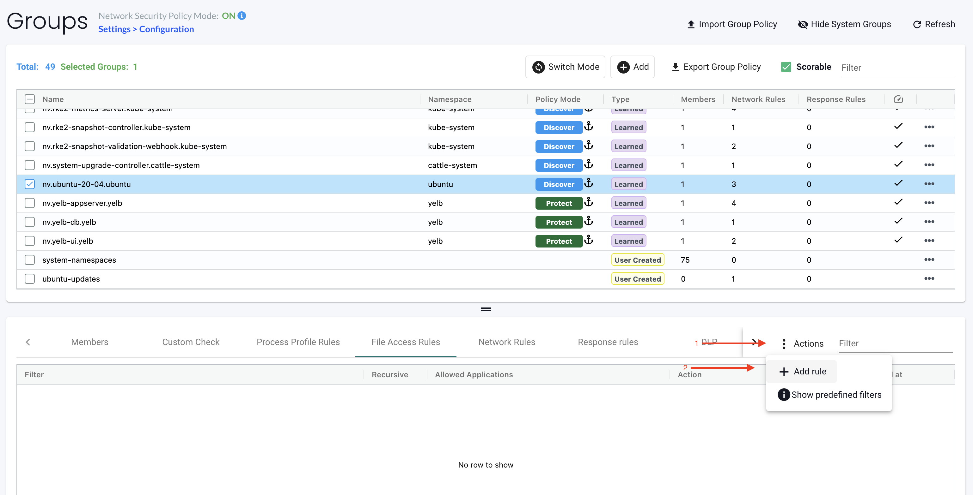Check the nv.yelb-appserver.yelb checkbox
The height and width of the screenshot is (495, 973).
pyautogui.click(x=29, y=203)
